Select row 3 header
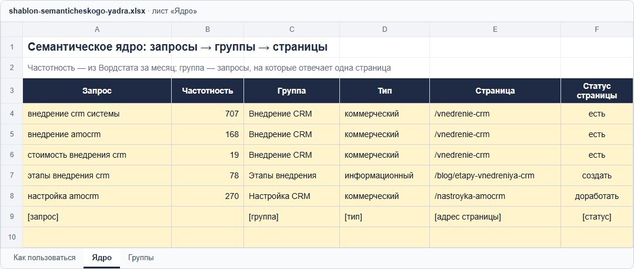634x269 pixels. point(12,91)
